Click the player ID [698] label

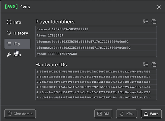[11, 7]
